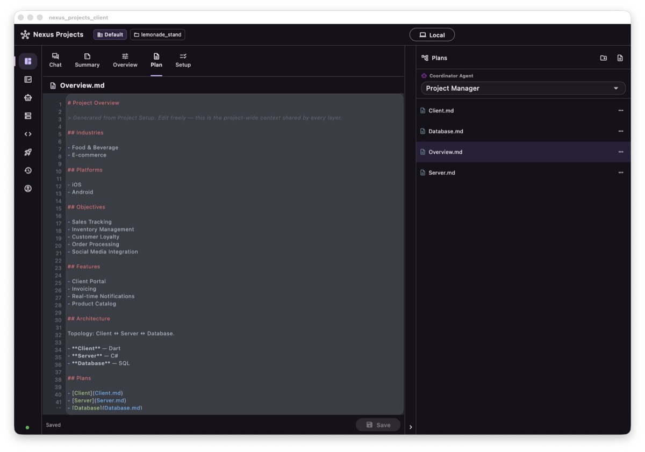Click the '## Platforms' heading line
645x452 pixels.
[x=85, y=170]
